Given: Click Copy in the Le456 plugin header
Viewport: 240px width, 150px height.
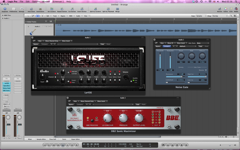Looking at the screenshot, I should coord(102,44).
